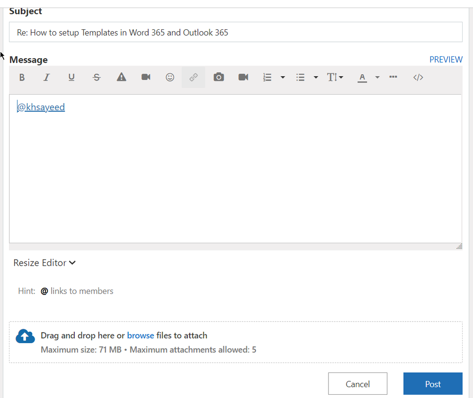
Task: Insert video via first camcorder icon
Action: pyautogui.click(x=146, y=77)
